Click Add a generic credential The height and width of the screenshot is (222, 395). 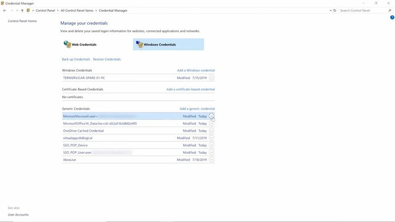[x=197, y=109]
